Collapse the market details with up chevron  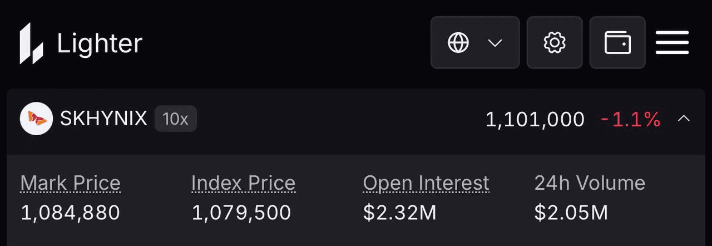[x=684, y=119]
